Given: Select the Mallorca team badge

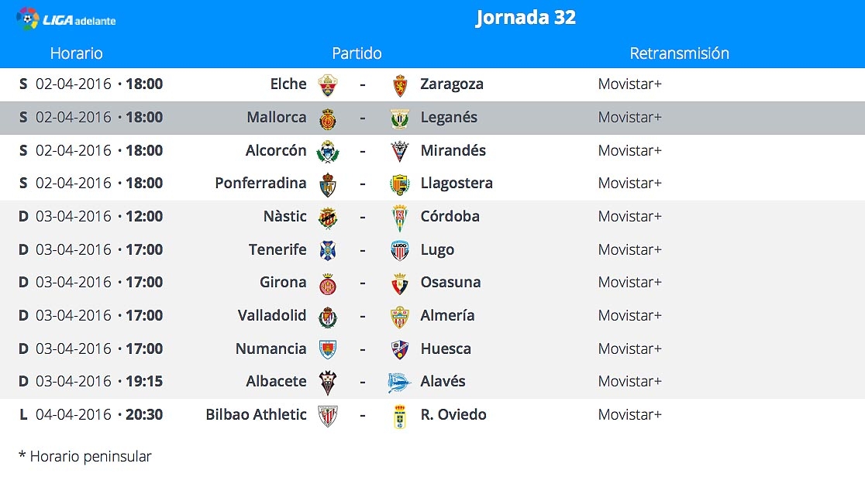Looking at the screenshot, I should 328,118.
